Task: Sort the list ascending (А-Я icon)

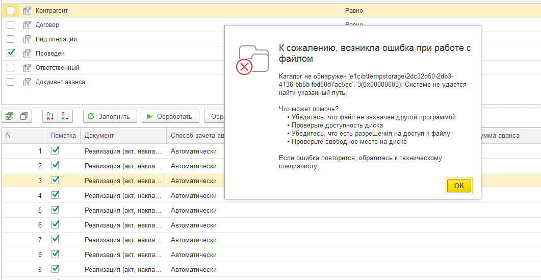Action: (50, 117)
